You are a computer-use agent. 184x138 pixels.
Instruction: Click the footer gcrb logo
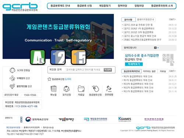point(155,128)
